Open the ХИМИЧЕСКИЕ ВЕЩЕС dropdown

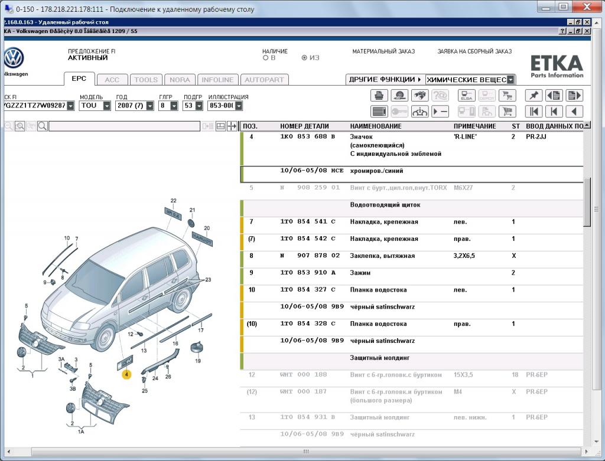(x=510, y=80)
